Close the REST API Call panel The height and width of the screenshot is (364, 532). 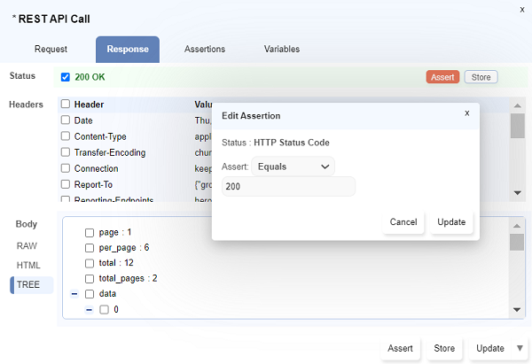click(520, 8)
